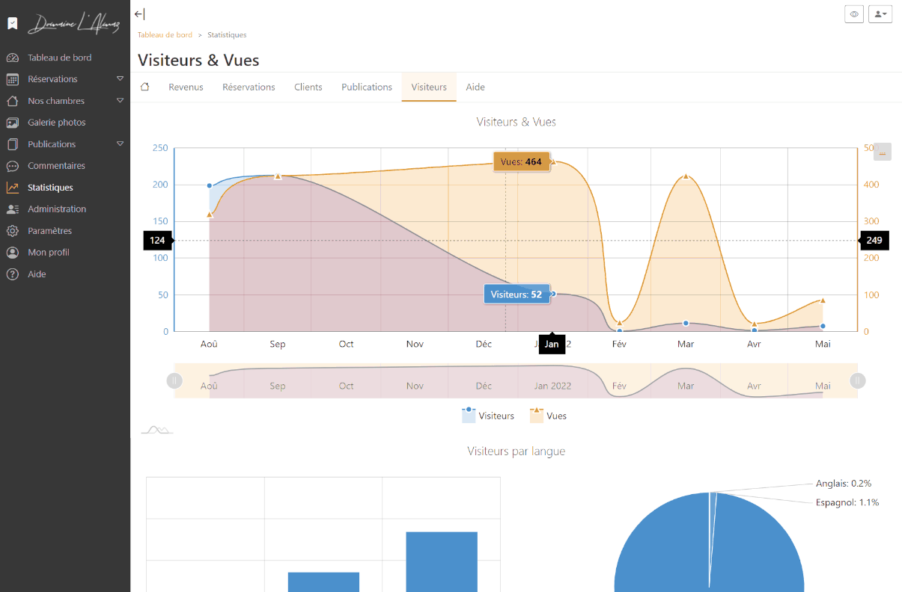Click the right scrollbar range grip
This screenshot has width=902, height=592.
858,380
